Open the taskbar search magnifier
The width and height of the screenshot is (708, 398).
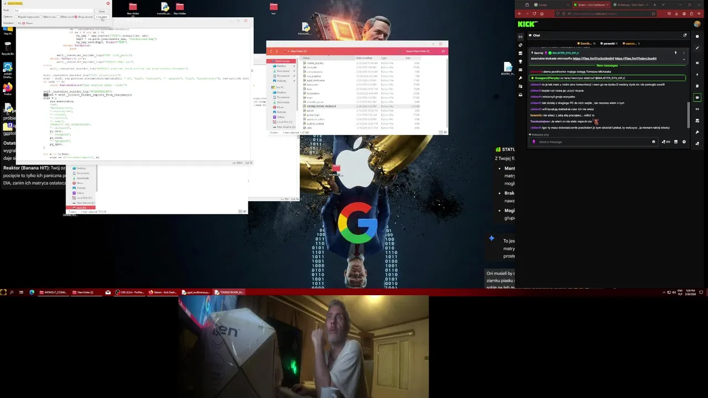coord(12,292)
